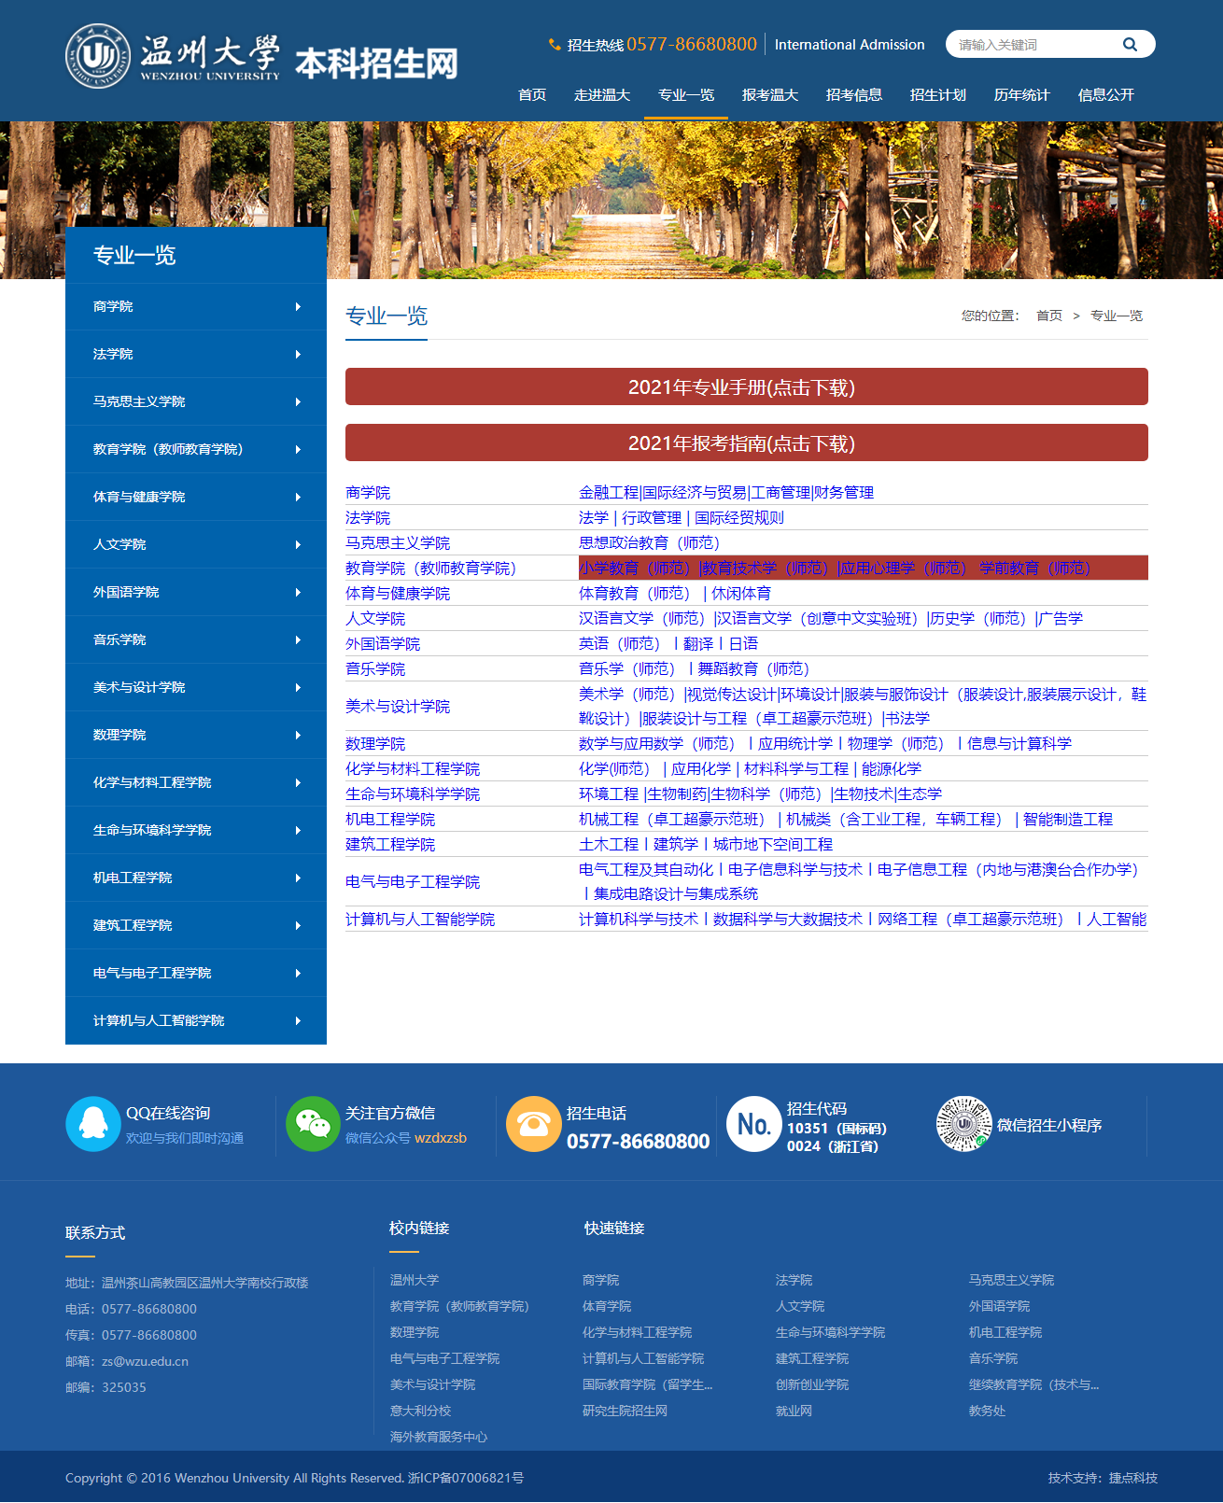The width and height of the screenshot is (1223, 1503).
Task: Open 招考信息 navigation item
Action: click(x=854, y=94)
